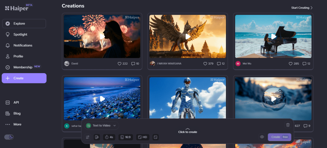327x148 pixels.
Task: Expand the Click to create prompt panel
Action: 187,131
